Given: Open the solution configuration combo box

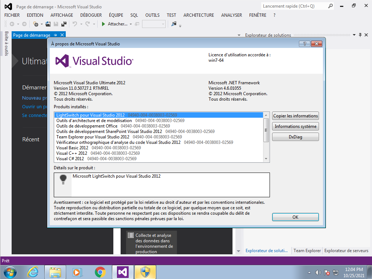Looking at the screenshot, I should 154,24.
